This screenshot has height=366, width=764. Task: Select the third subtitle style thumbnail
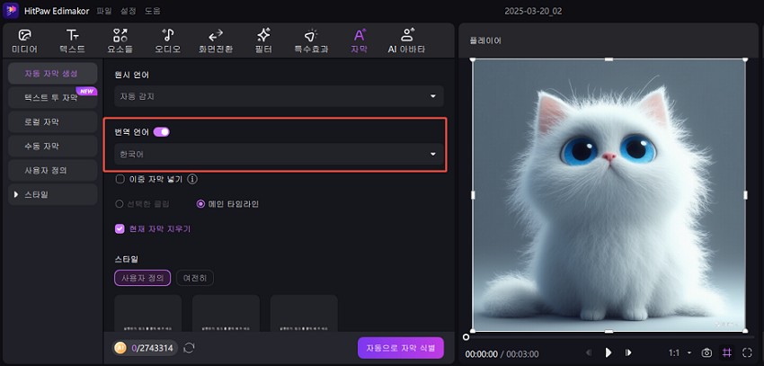pos(304,313)
